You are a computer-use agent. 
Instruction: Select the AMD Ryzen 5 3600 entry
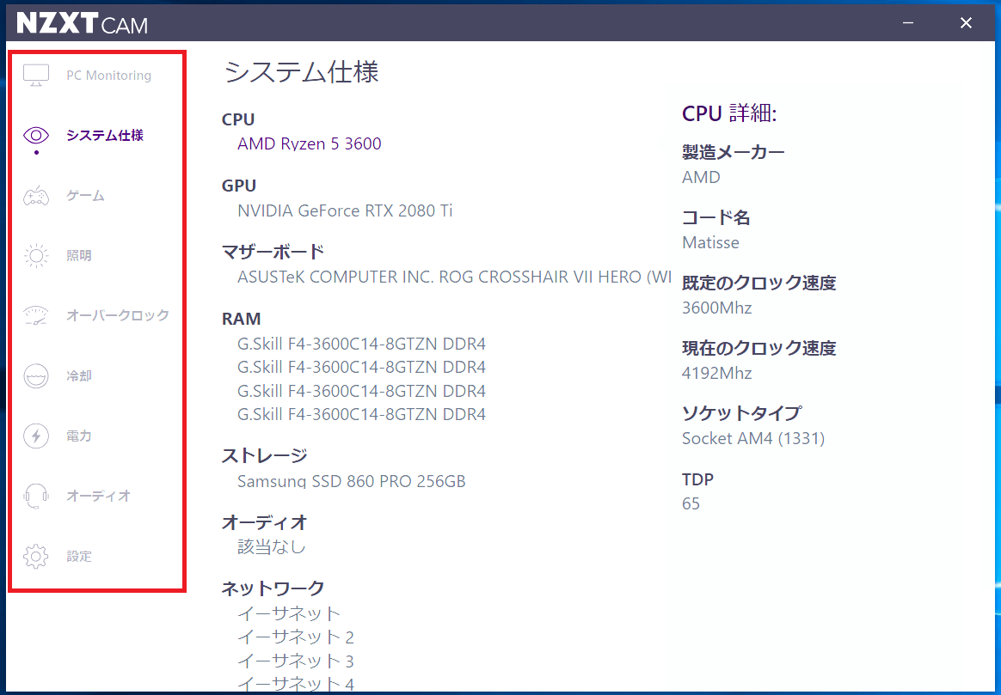coord(309,144)
